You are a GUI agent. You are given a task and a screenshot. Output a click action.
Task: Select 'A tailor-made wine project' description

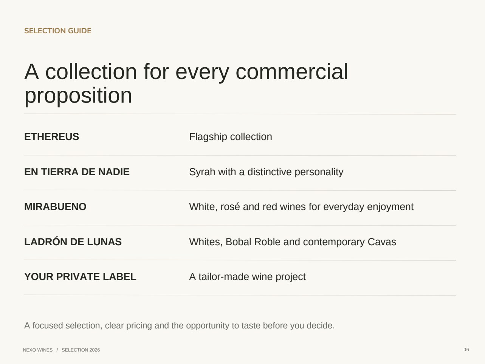coord(247,277)
